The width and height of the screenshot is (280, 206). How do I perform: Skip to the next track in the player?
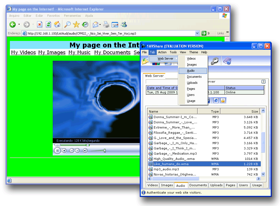click(x=77, y=151)
